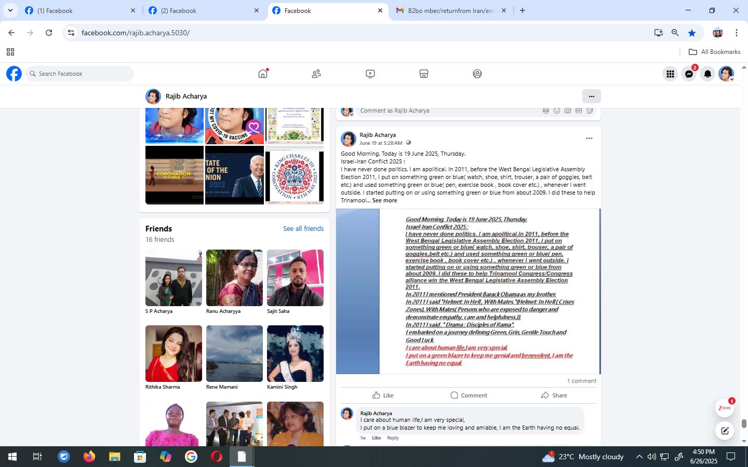748x467 pixels.
Task: Open the Groups/profile circle icon in navigation
Action: [477, 74]
